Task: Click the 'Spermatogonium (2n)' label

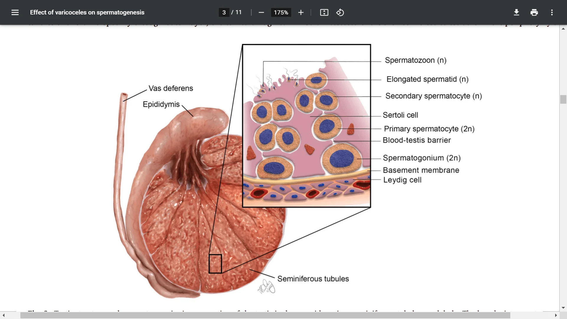Action: tap(422, 158)
